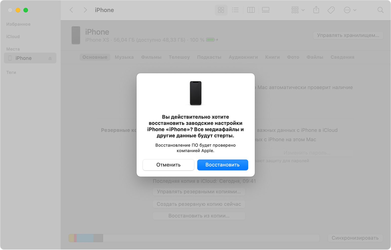Switch to the Книги tab

[x=272, y=57]
